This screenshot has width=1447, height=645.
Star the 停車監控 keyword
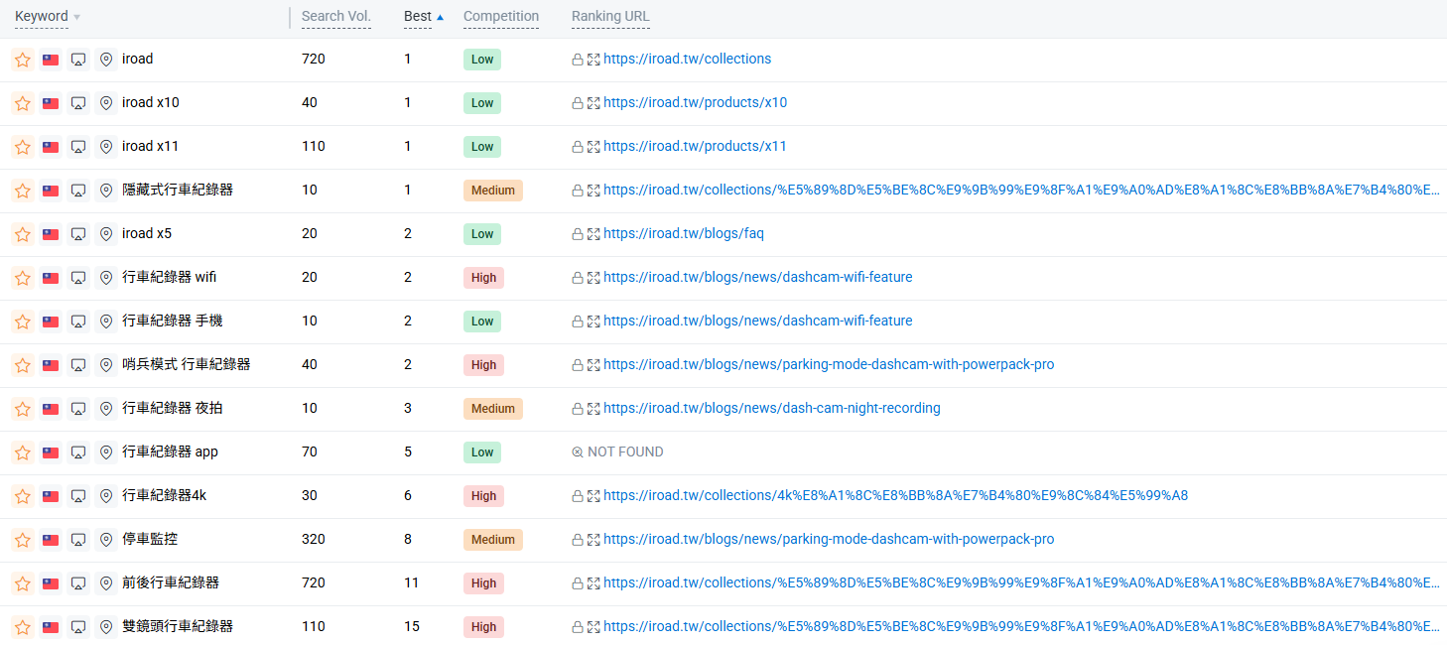pyautogui.click(x=23, y=540)
